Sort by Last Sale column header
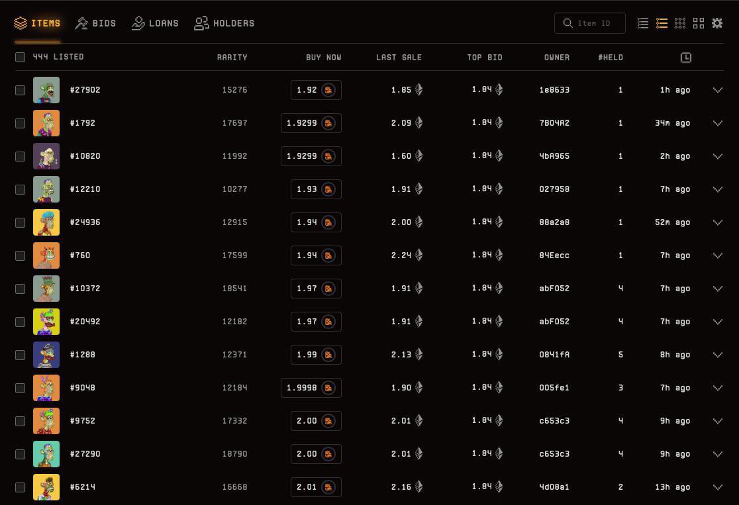Image resolution: width=739 pixels, height=505 pixels. pos(399,58)
